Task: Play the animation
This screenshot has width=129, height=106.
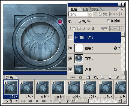Action: point(37,101)
